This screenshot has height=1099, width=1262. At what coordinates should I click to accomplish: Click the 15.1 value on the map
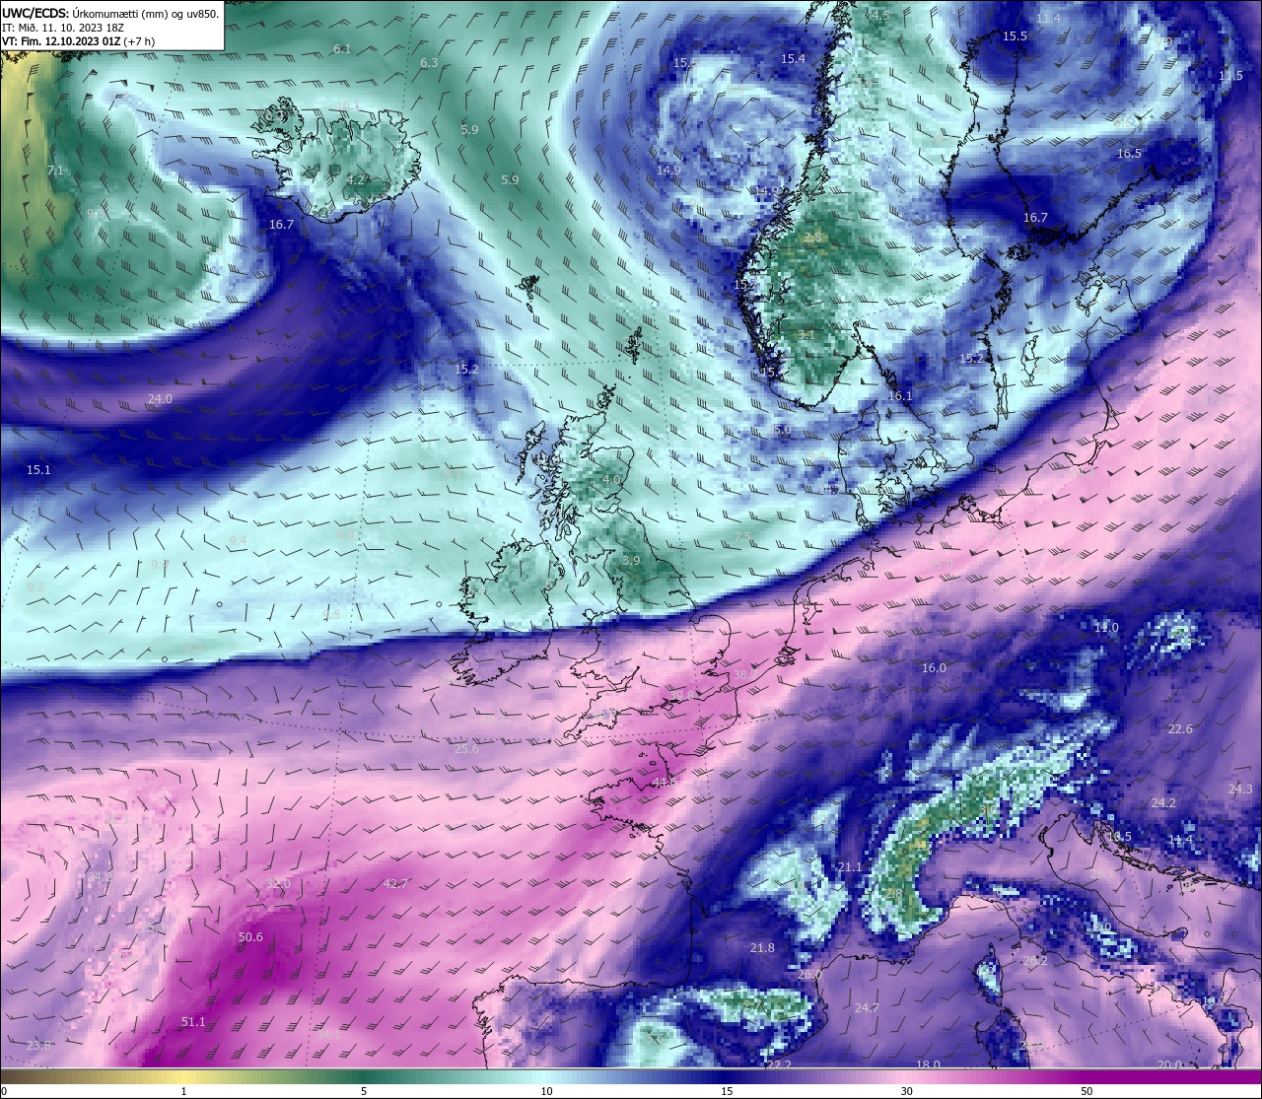(38, 470)
